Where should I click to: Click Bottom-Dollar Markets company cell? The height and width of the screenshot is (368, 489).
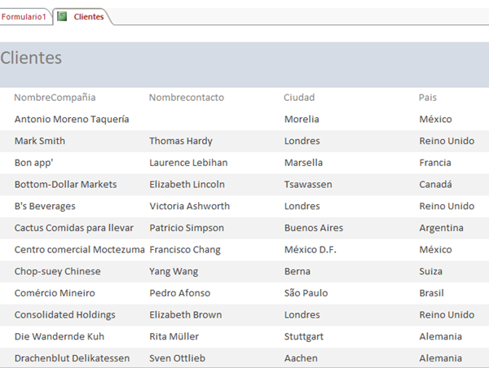tap(65, 185)
